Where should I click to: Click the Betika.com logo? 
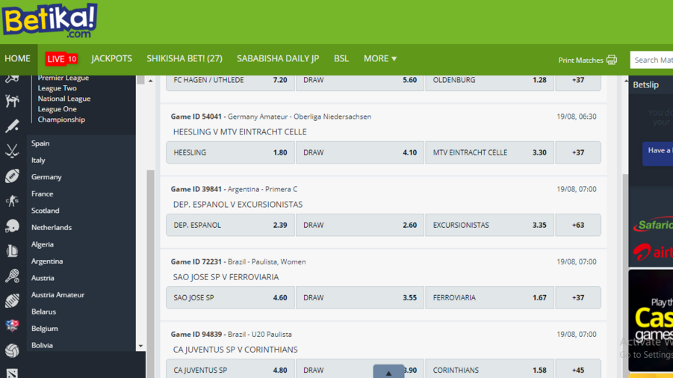[x=49, y=21]
